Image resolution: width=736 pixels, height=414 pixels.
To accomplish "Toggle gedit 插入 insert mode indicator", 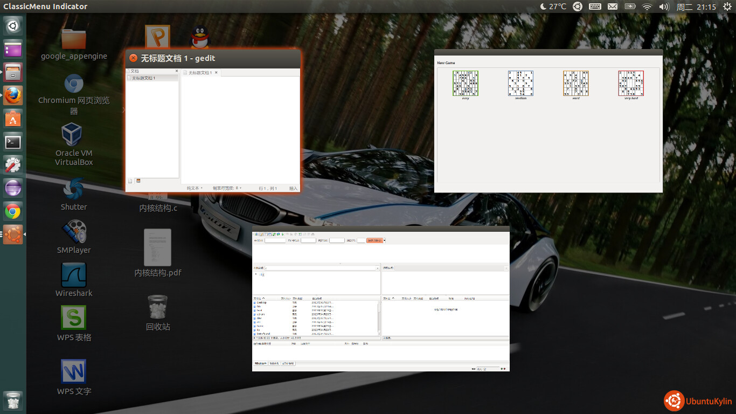I will click(293, 188).
